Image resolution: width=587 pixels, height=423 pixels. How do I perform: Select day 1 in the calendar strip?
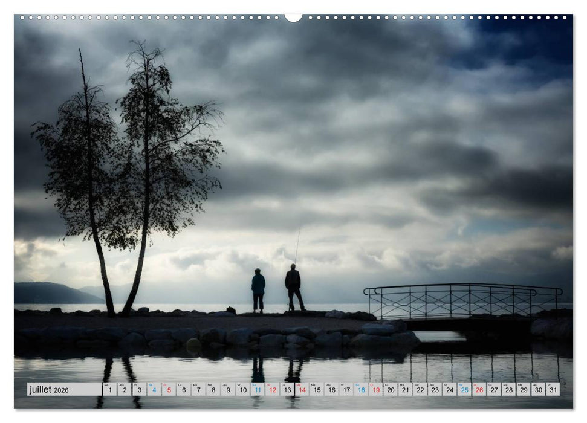point(109,390)
